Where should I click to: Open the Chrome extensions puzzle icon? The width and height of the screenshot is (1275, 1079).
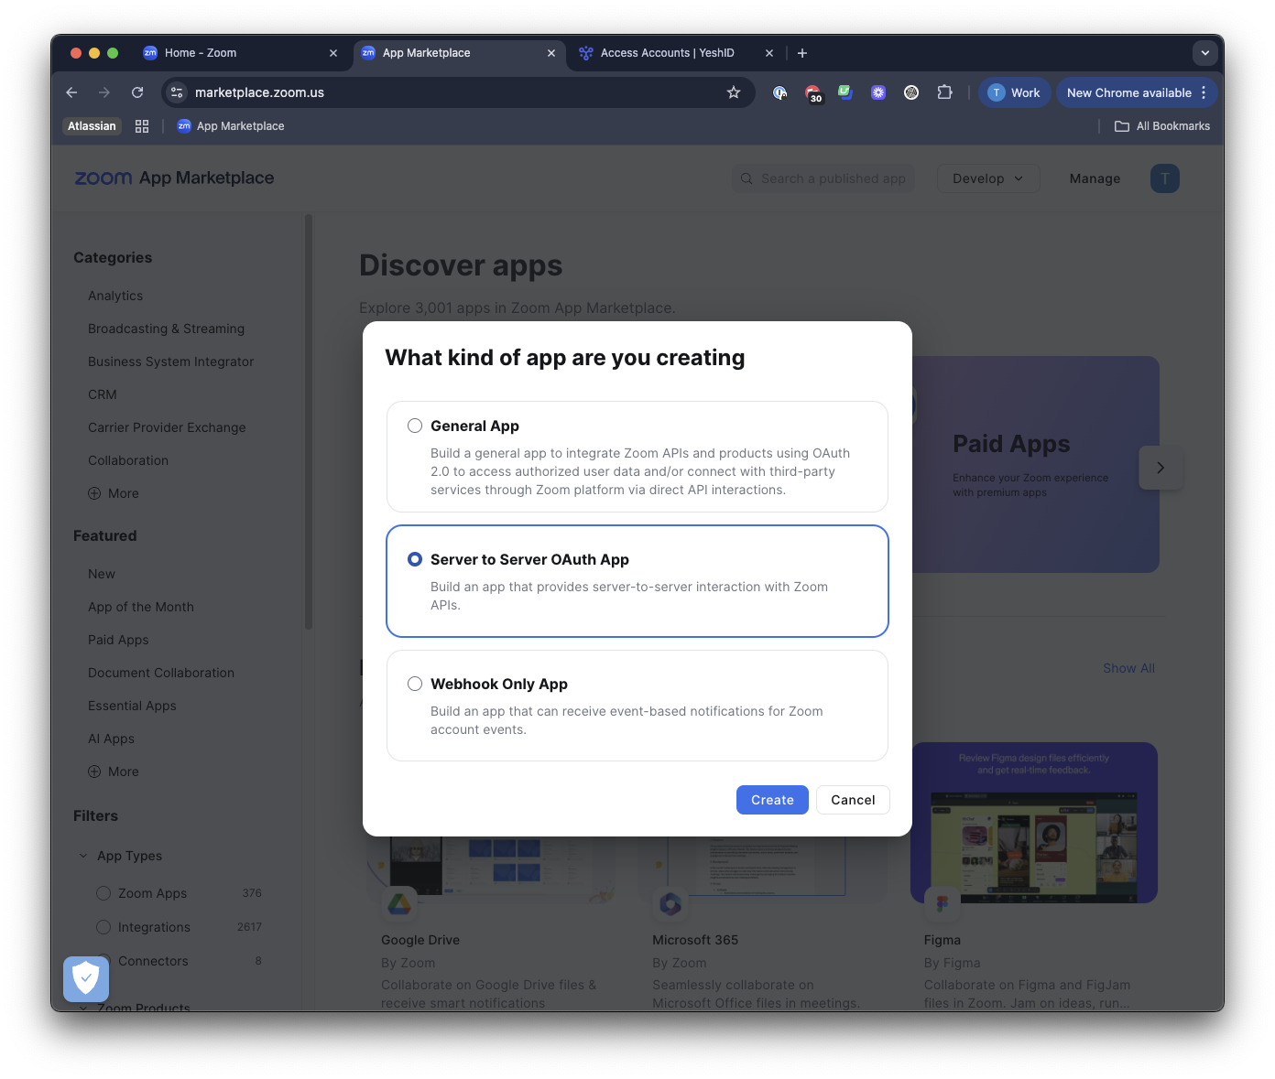(x=944, y=92)
